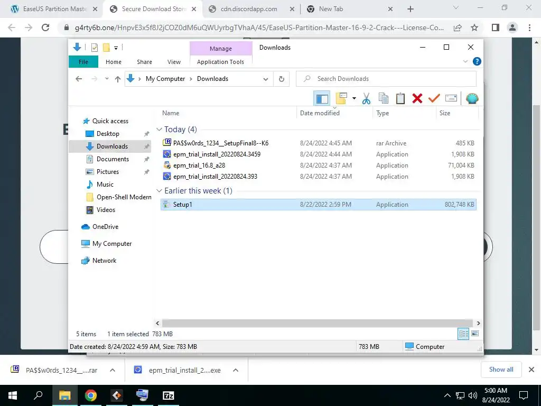
Task: Click the horizontal scrollbar in file list
Action: [x=317, y=324]
